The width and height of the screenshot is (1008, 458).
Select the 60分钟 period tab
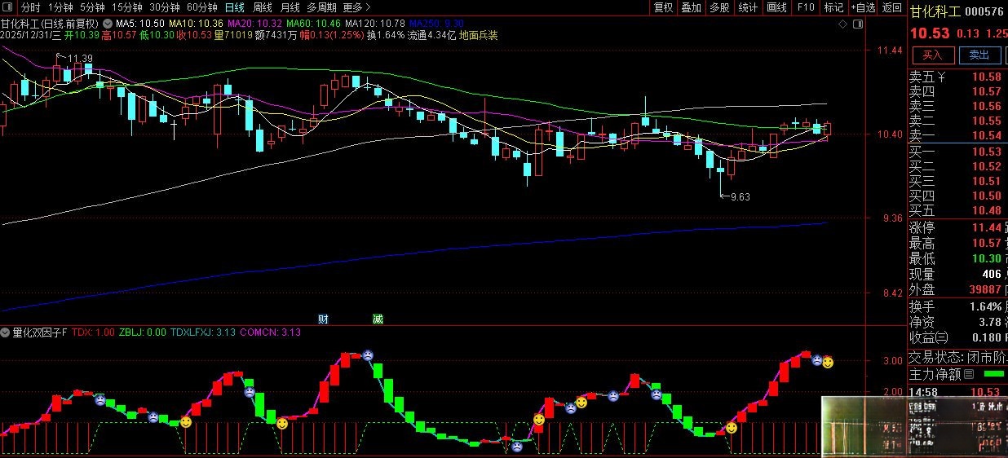click(x=202, y=7)
